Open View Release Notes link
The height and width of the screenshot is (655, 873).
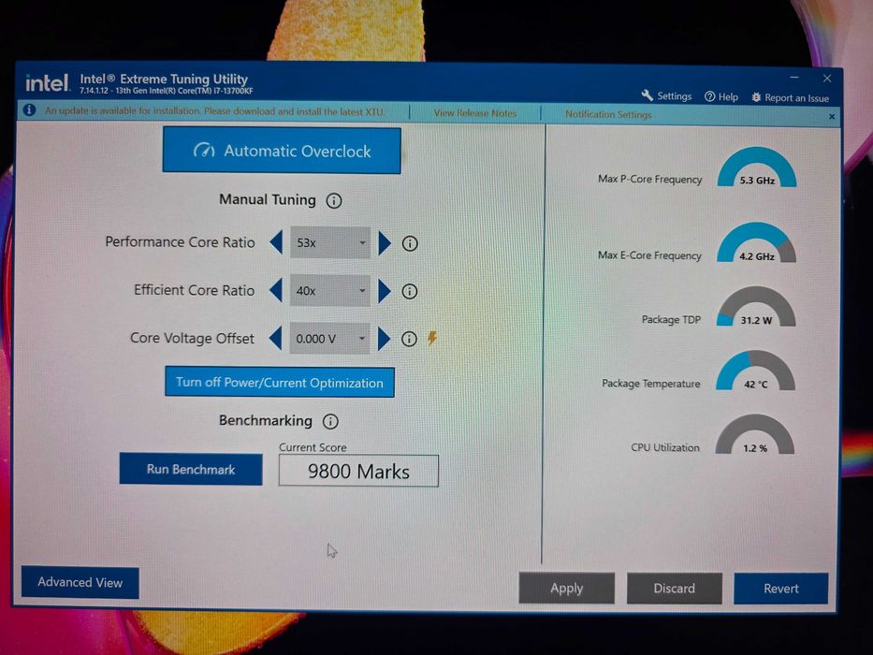[475, 113]
